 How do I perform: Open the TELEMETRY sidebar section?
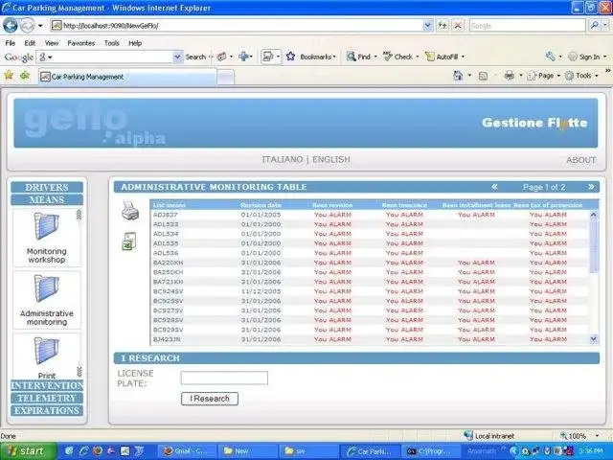47,398
